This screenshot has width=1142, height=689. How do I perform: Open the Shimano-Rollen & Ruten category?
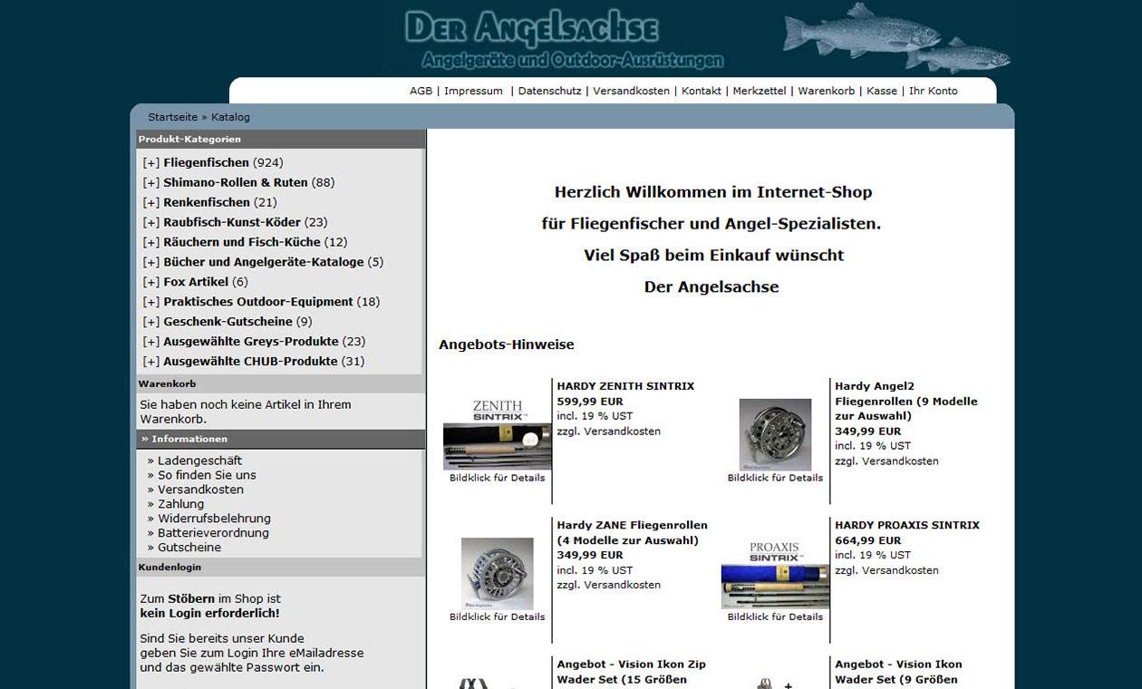click(x=236, y=183)
